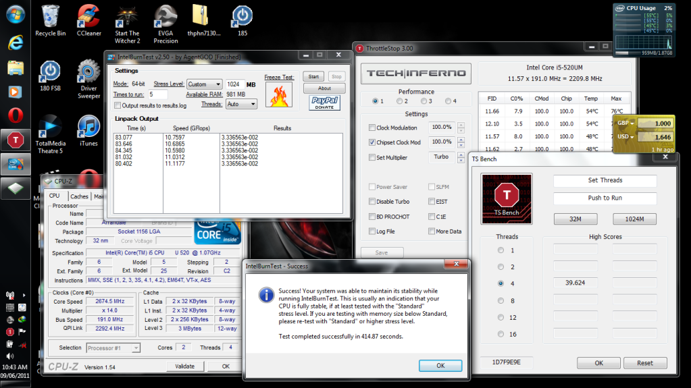Open Windows Media Player taskbar icon

[x=16, y=92]
